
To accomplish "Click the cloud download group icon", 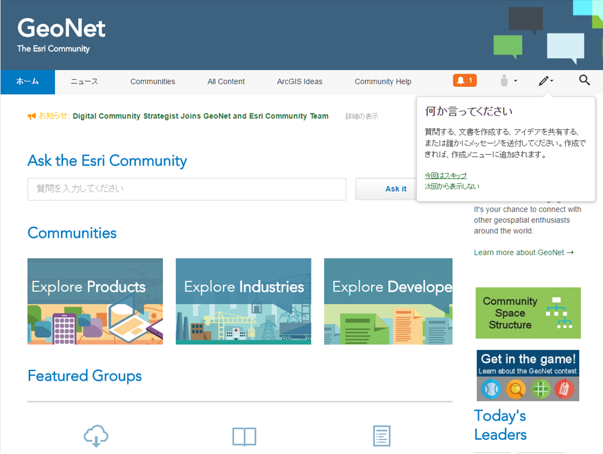I will (96, 436).
